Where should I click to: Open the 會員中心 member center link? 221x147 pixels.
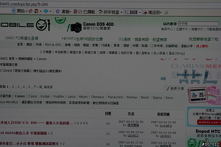[167, 29]
